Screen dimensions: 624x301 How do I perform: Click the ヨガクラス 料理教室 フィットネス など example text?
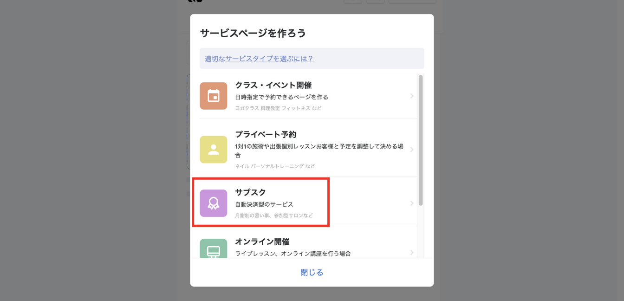pos(278,108)
